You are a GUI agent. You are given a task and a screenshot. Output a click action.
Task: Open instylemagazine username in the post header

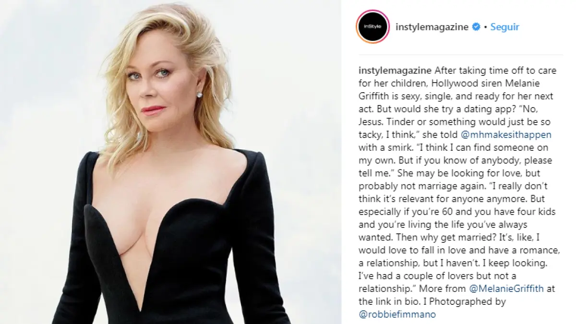point(432,27)
